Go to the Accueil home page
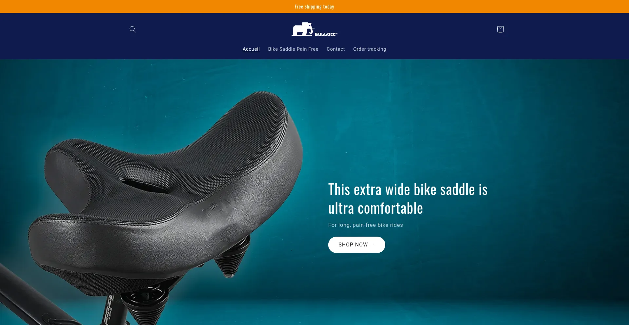This screenshot has height=325, width=629. click(x=251, y=49)
